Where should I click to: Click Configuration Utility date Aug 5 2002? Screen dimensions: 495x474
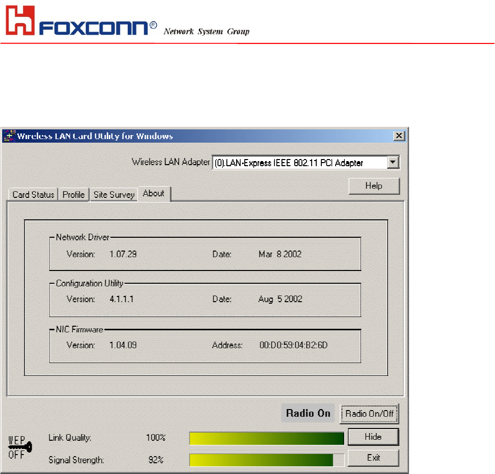(x=280, y=299)
